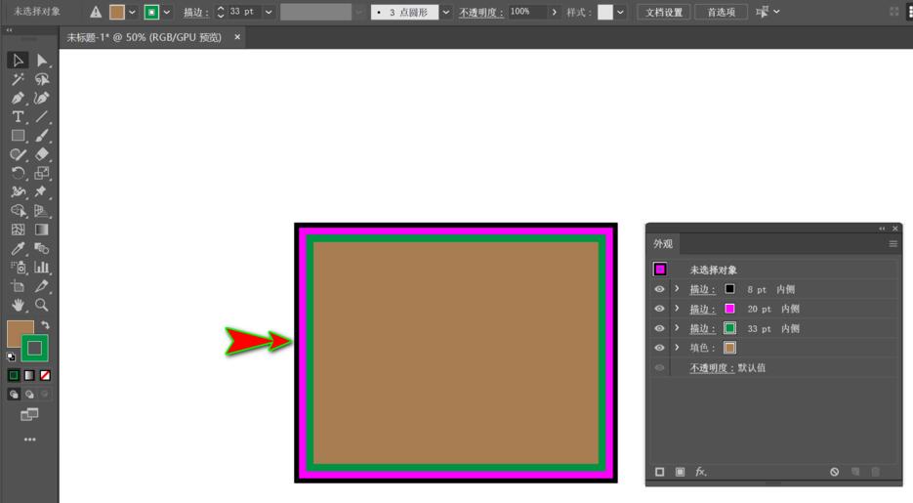Choose the Type tool

click(x=18, y=116)
